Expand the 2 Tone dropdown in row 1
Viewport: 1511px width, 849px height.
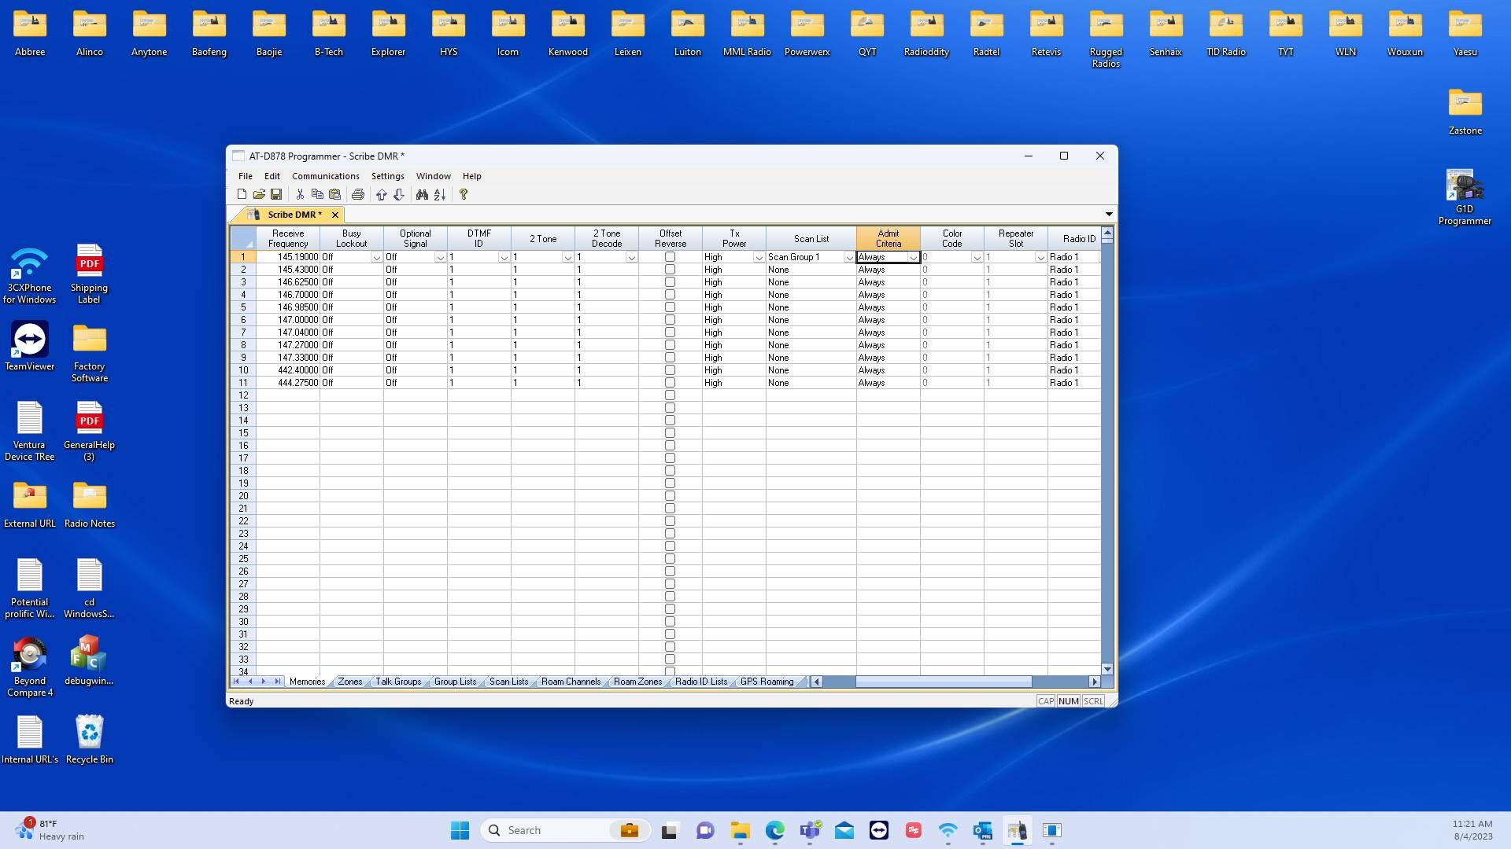(567, 258)
